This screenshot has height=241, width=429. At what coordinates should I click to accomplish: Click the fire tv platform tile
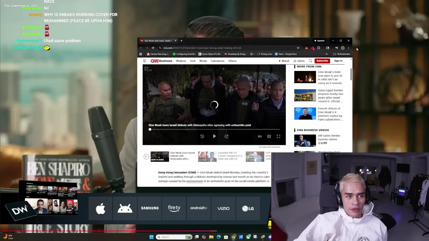click(x=174, y=208)
